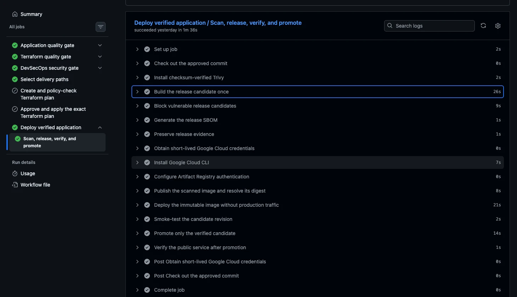
Task: Click the green check beside Application quality gate
Action: 15,45
